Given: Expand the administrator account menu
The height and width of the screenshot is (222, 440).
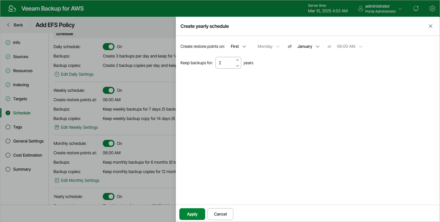Looking at the screenshot, I should [x=400, y=9].
